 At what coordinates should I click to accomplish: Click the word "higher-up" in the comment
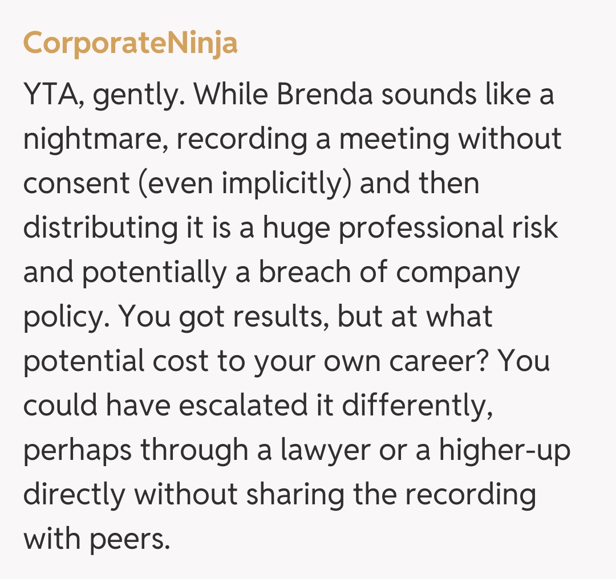pyautogui.click(x=504, y=450)
